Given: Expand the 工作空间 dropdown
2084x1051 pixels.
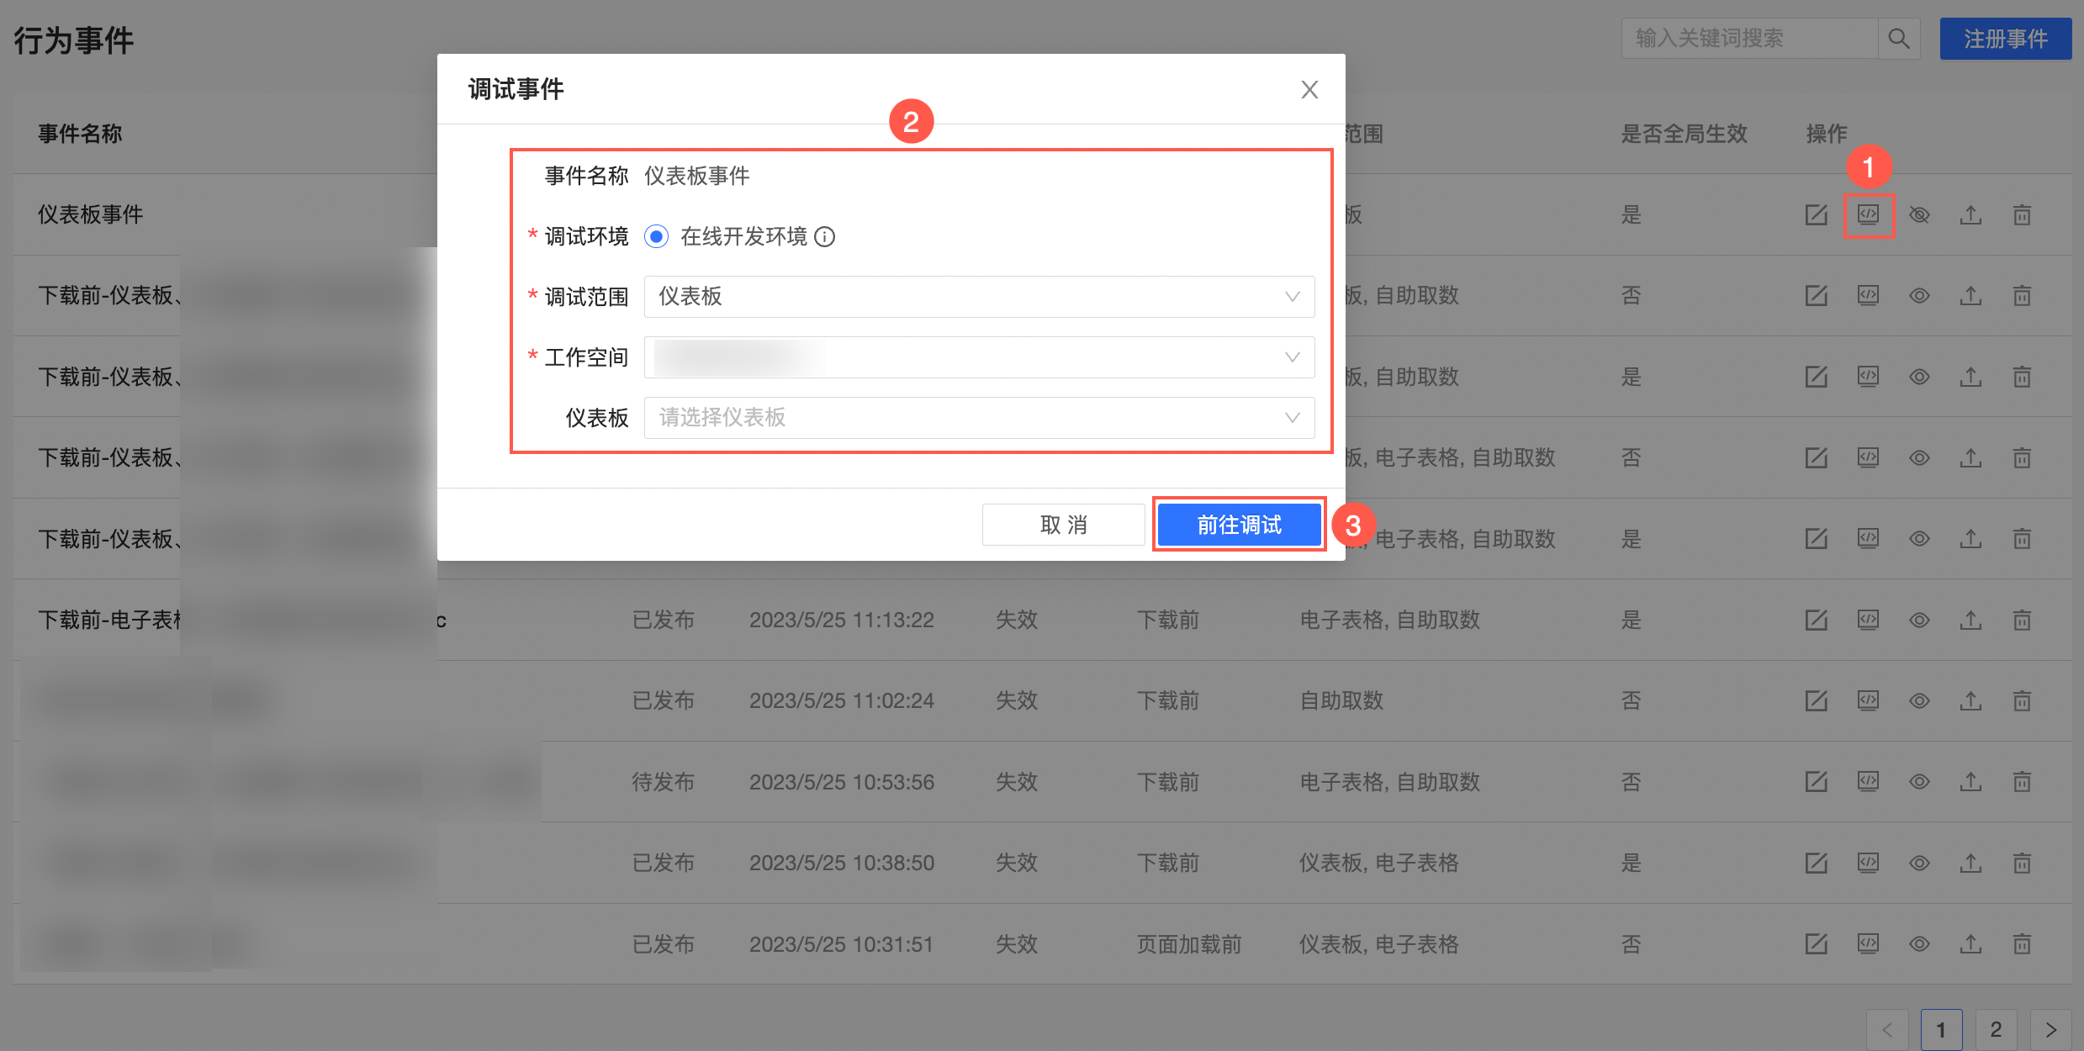Looking at the screenshot, I should coord(979,357).
